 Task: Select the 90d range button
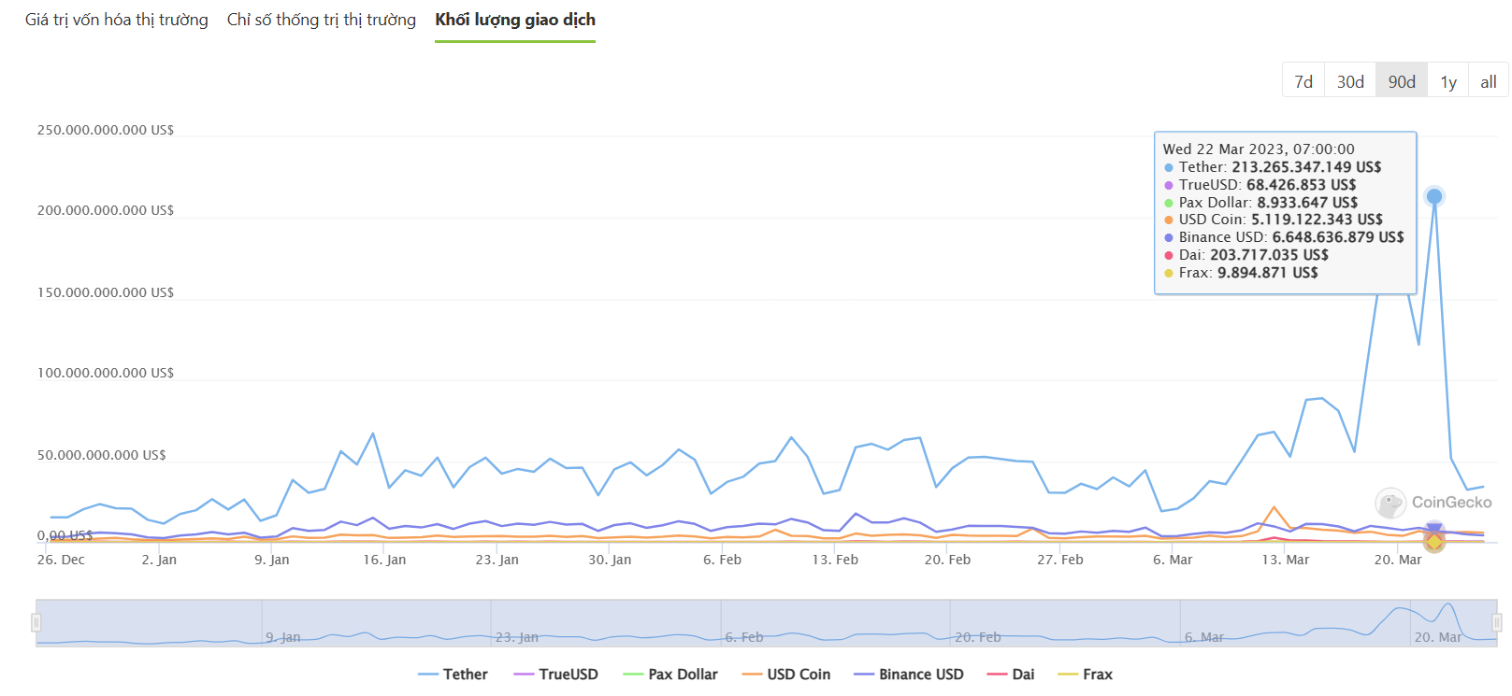tap(1402, 82)
